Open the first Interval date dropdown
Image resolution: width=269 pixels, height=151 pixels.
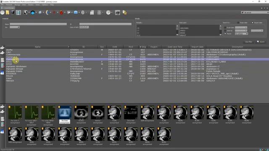point(241,31)
